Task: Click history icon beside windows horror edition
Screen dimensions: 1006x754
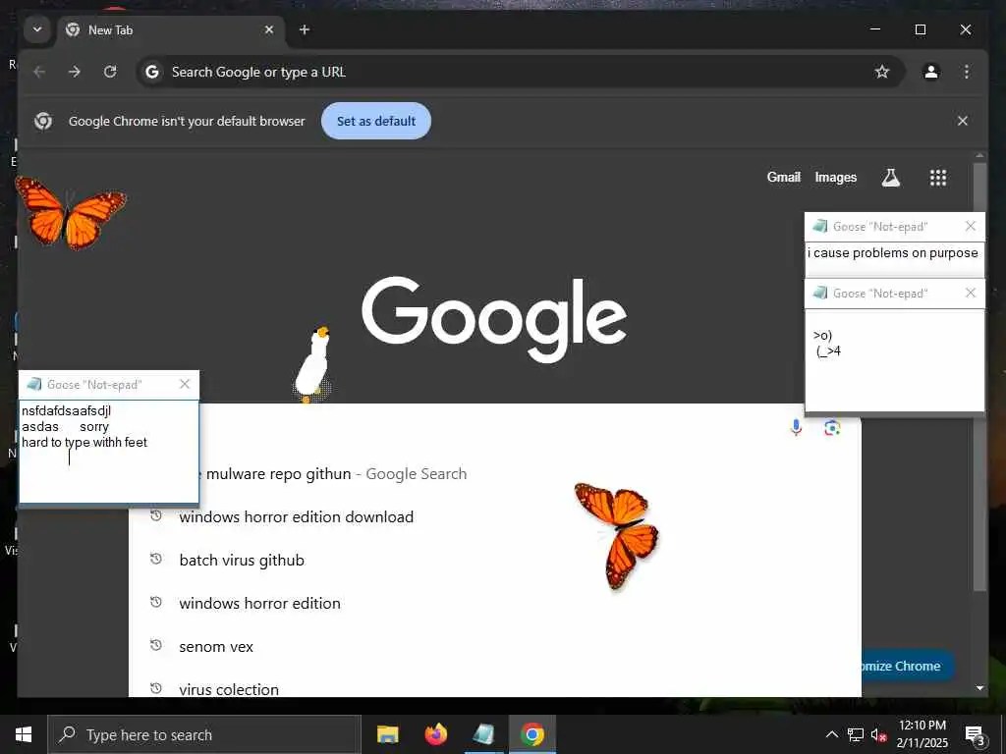Action: pos(155,602)
